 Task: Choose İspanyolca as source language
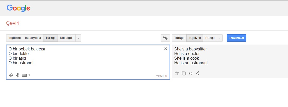click(33, 38)
